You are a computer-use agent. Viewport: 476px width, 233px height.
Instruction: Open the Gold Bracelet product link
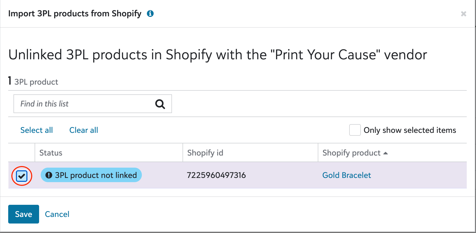tap(347, 175)
